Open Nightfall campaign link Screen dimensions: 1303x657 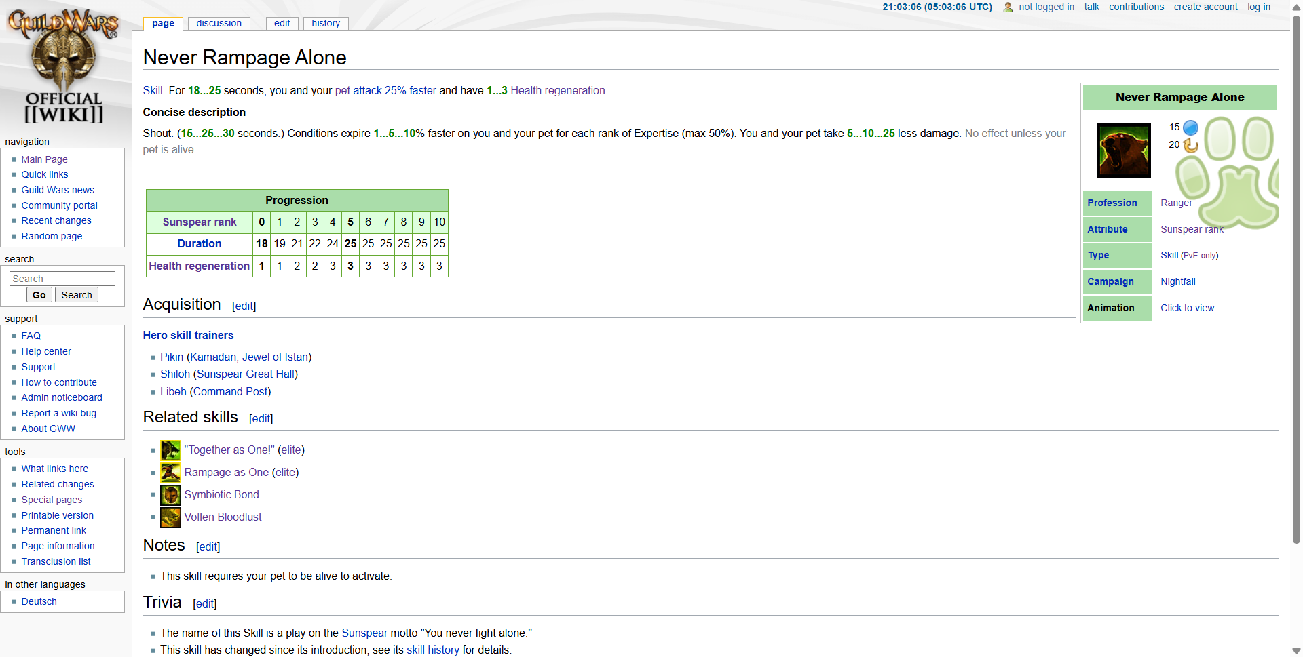click(x=1178, y=281)
